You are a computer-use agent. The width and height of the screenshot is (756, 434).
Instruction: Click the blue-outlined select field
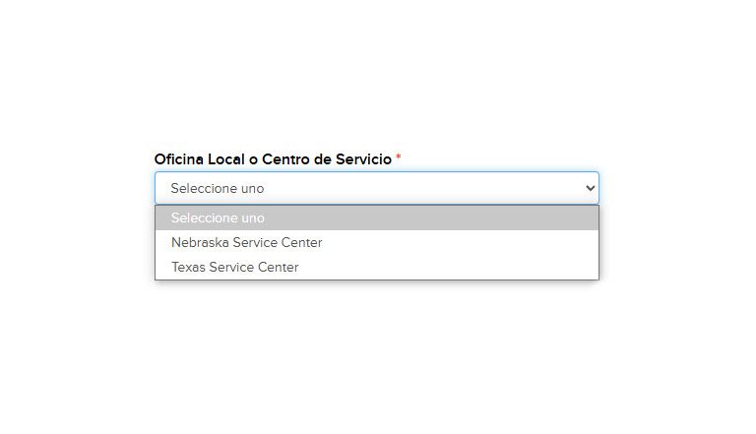(377, 188)
